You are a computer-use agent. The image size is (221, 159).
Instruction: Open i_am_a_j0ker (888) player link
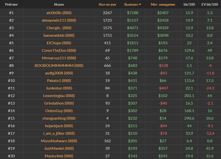coord(59,133)
